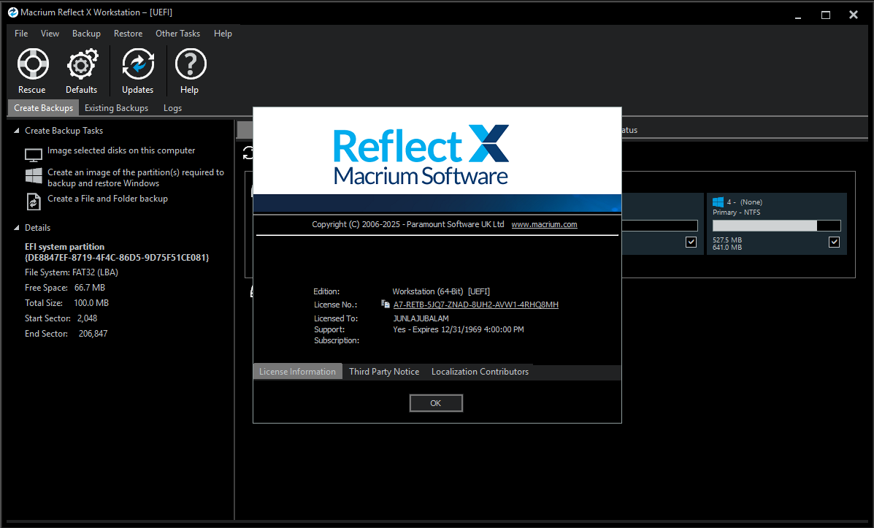Screen dimensions: 874x528
Task: Switch to the Third Party Notice tab
Action: click(x=384, y=372)
